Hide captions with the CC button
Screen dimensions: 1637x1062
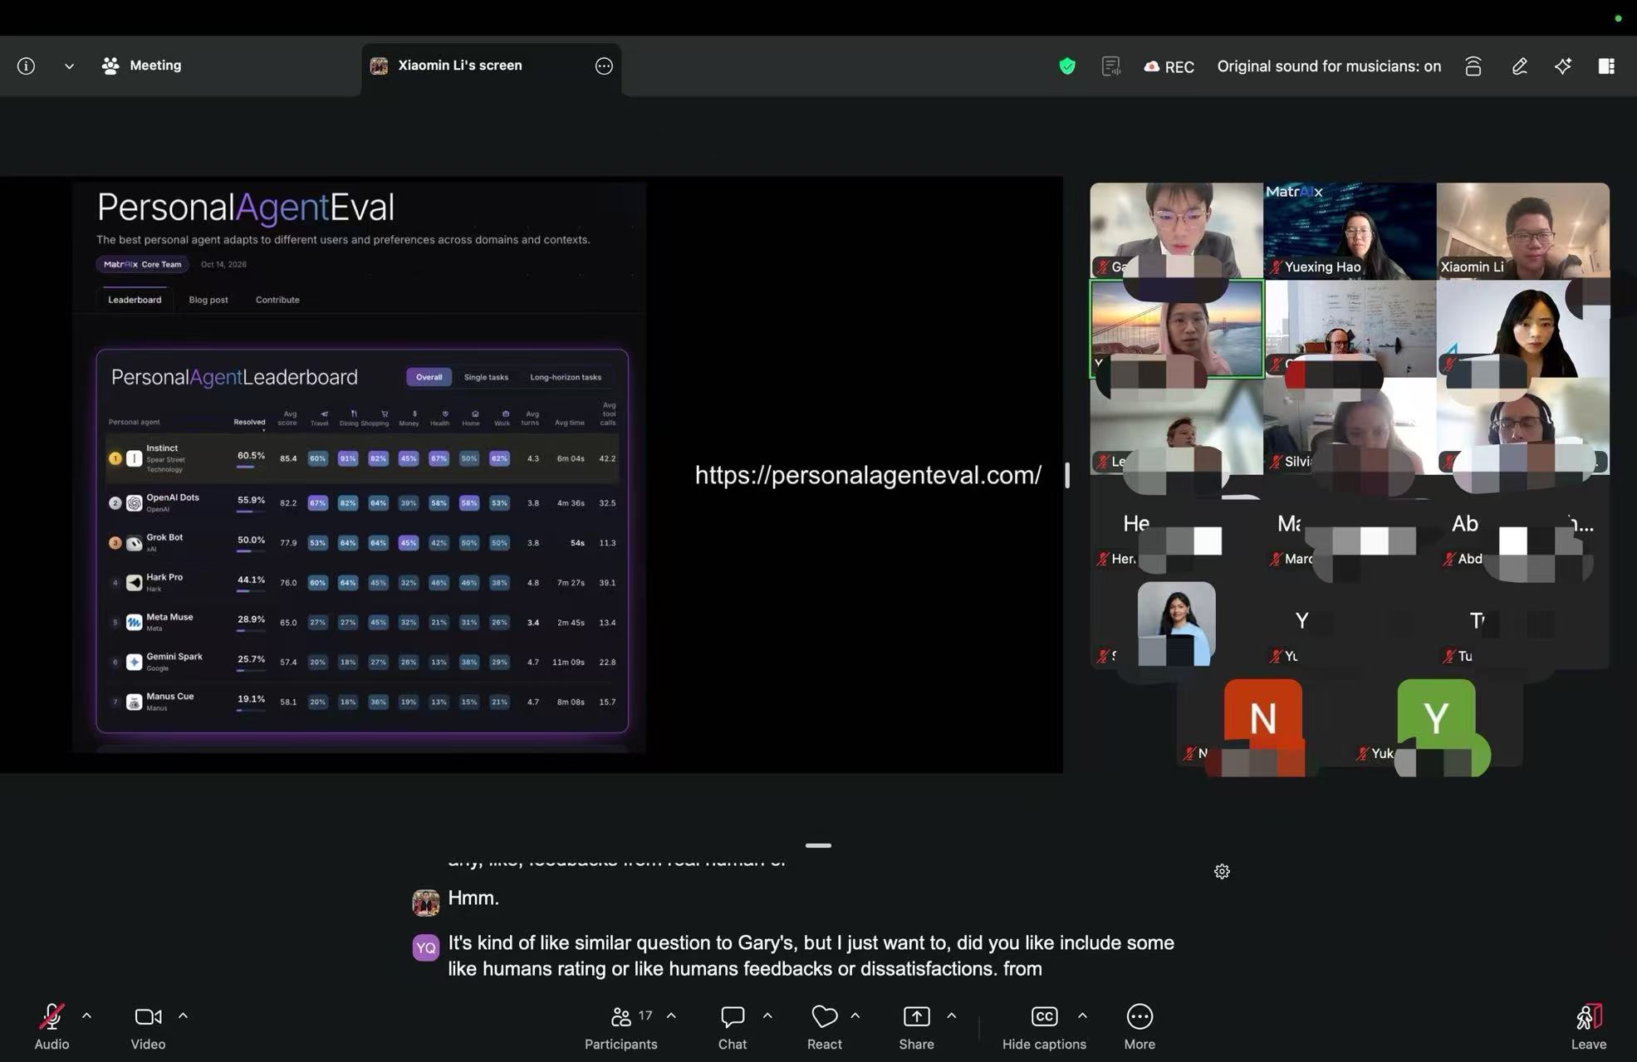point(1044,1026)
